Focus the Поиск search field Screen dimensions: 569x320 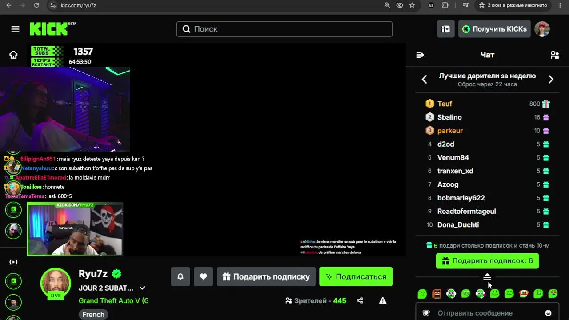pos(284,29)
